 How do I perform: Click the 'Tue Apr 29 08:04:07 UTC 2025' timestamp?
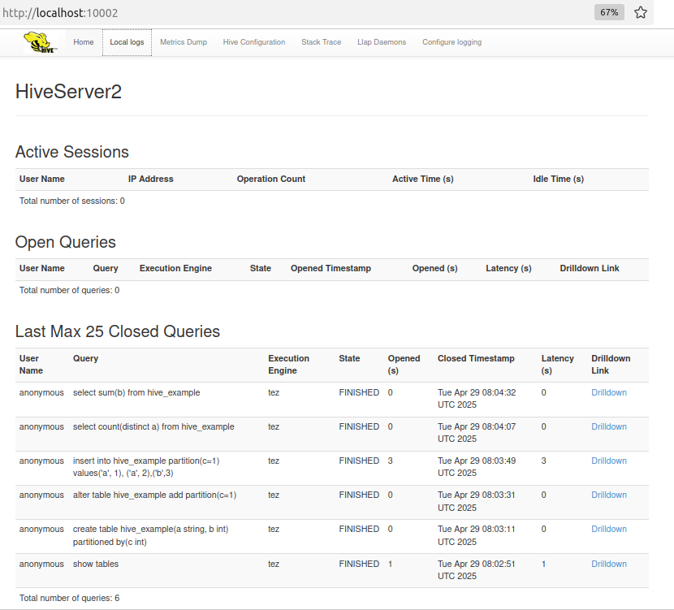[x=477, y=432]
